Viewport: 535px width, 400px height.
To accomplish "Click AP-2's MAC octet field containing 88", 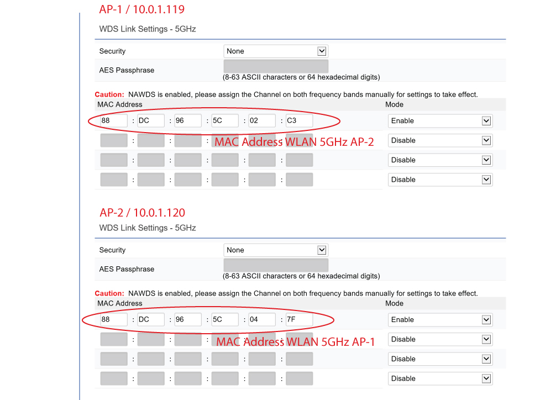I will pos(114,319).
